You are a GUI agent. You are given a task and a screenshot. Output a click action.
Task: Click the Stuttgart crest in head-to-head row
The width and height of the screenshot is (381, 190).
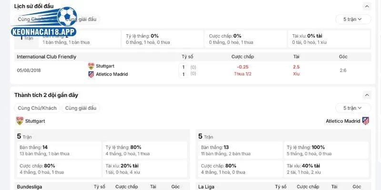pyautogui.click(x=91, y=66)
